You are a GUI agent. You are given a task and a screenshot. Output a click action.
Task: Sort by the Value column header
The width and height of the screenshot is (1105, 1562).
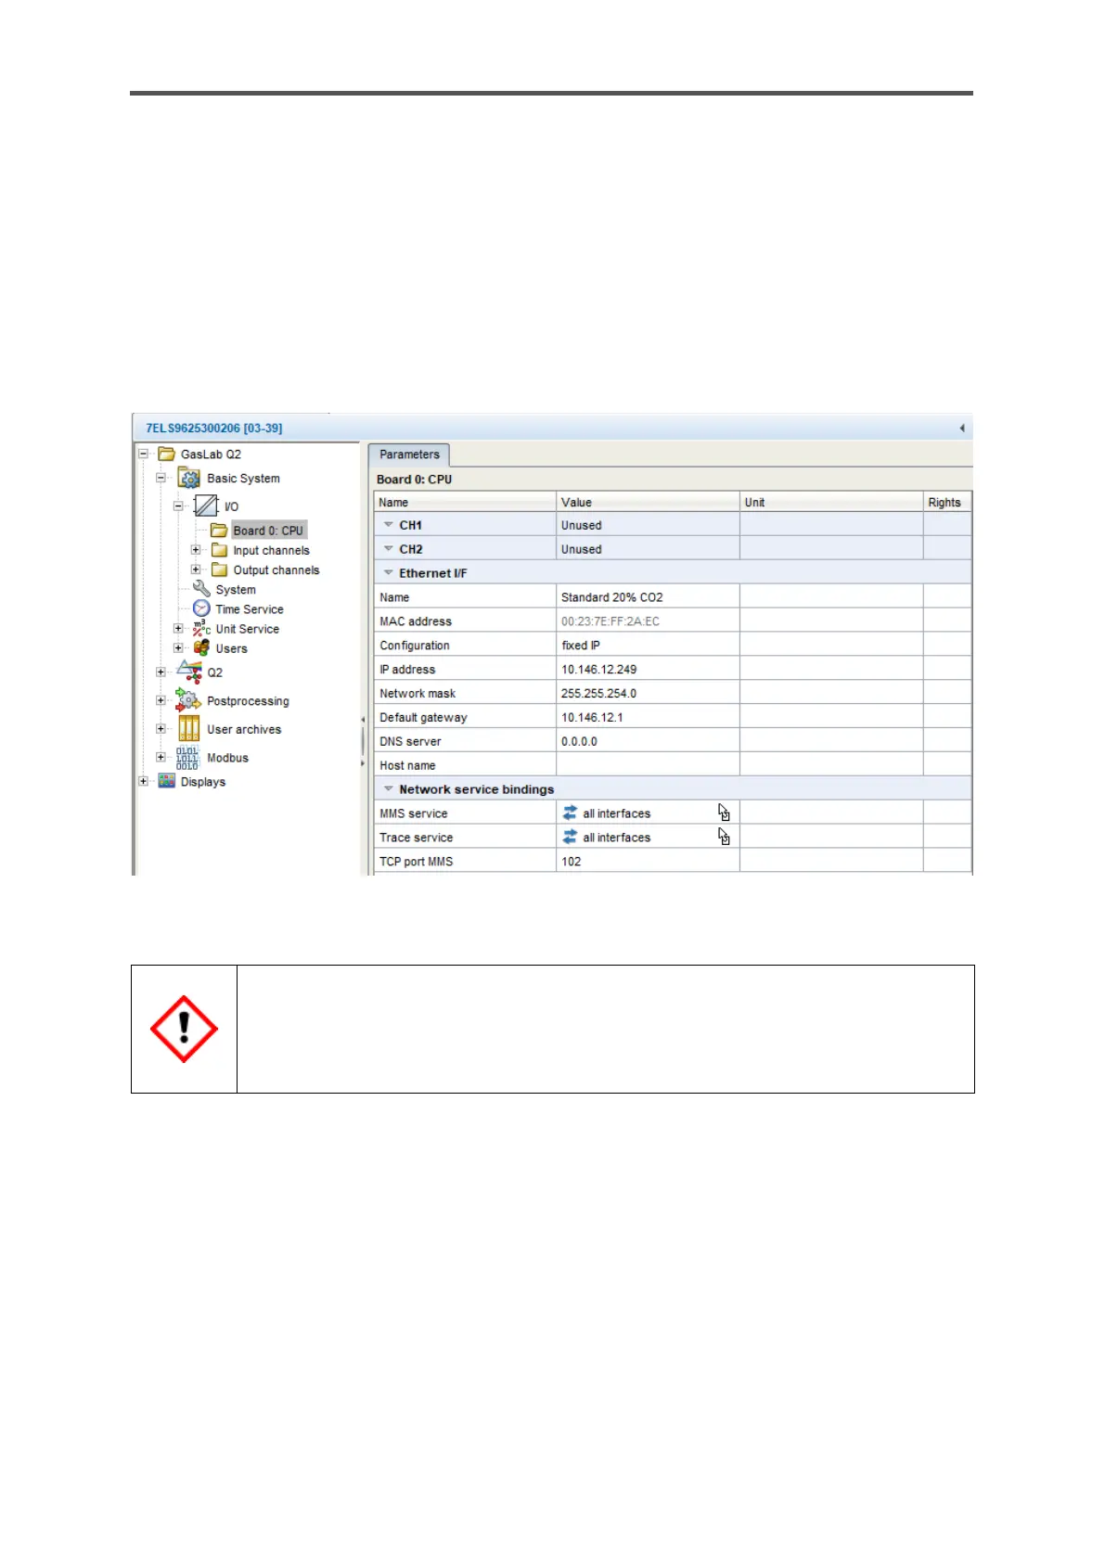coord(648,502)
